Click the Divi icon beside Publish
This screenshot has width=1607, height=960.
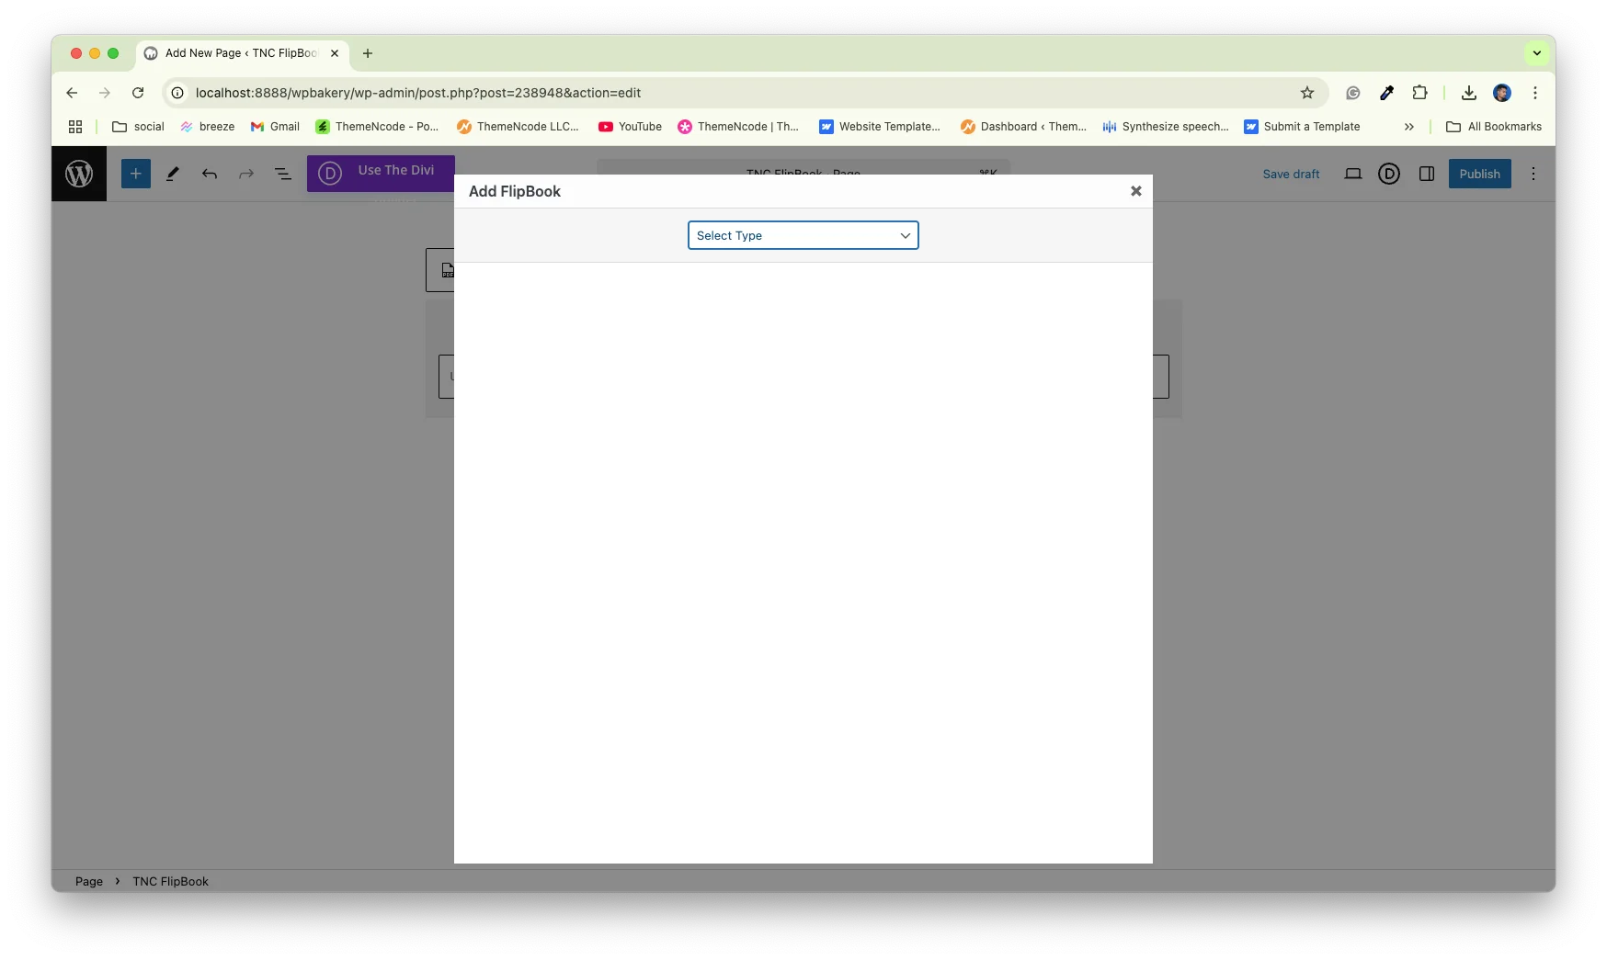(x=1389, y=174)
